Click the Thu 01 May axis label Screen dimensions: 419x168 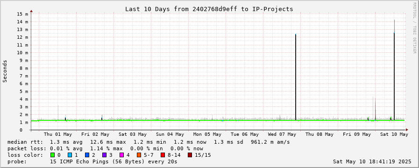(58, 134)
